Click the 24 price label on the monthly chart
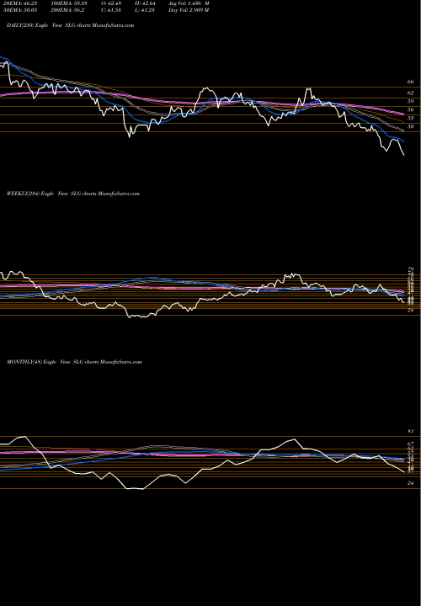This screenshot has height=606, width=421. coord(411,483)
